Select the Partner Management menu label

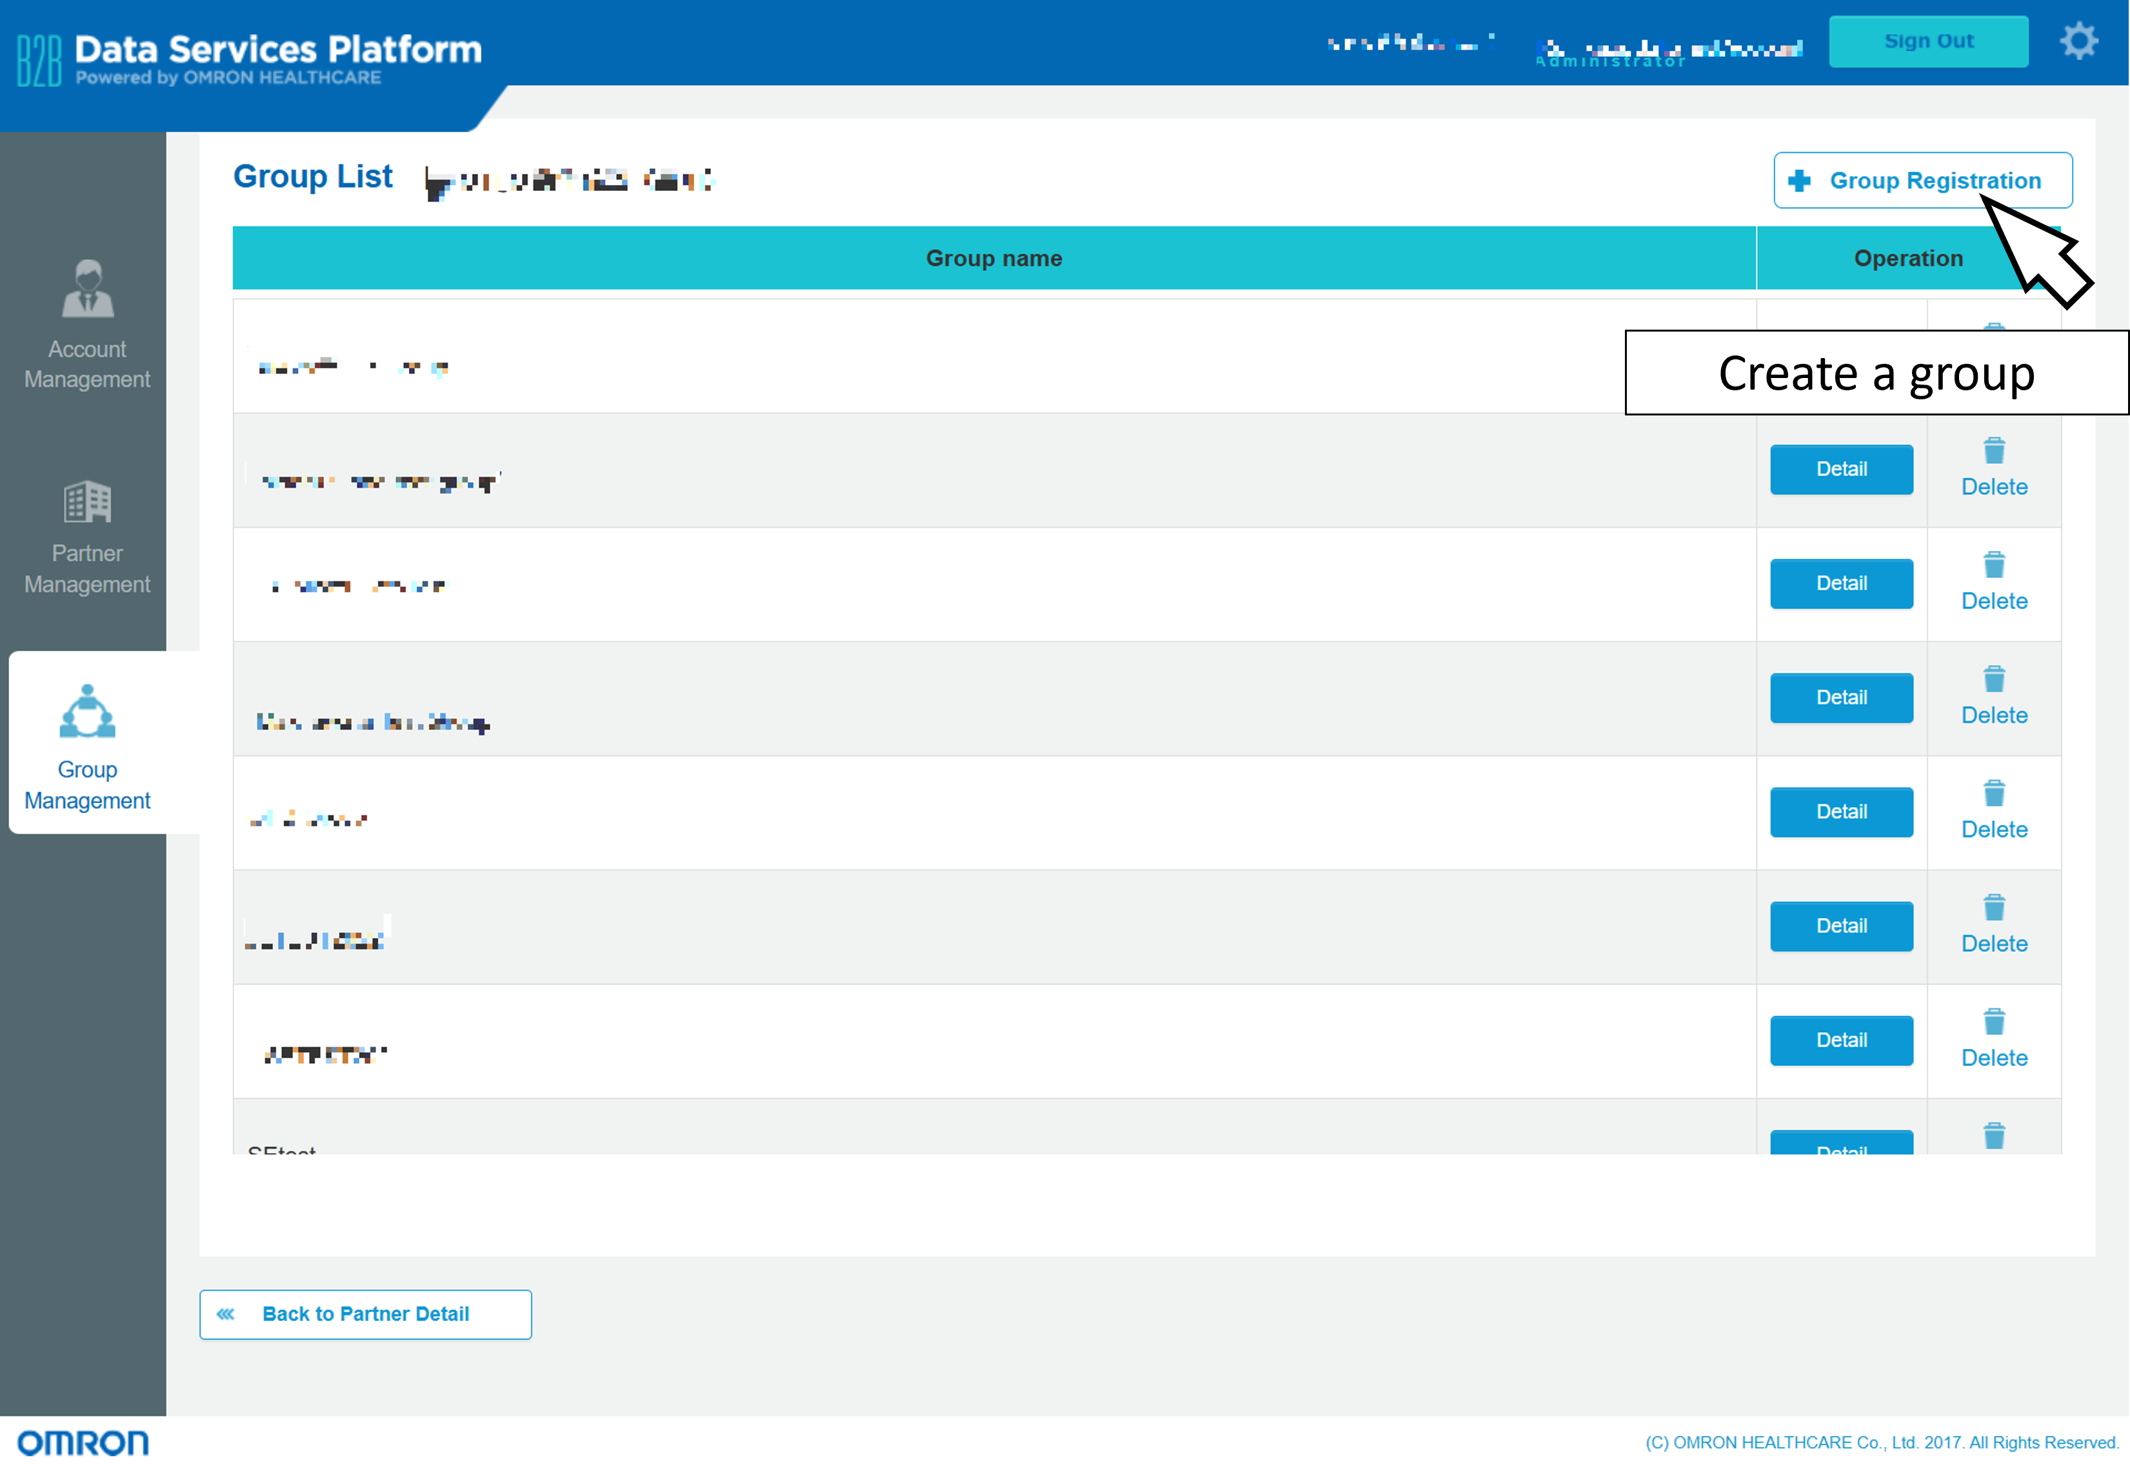[x=87, y=569]
